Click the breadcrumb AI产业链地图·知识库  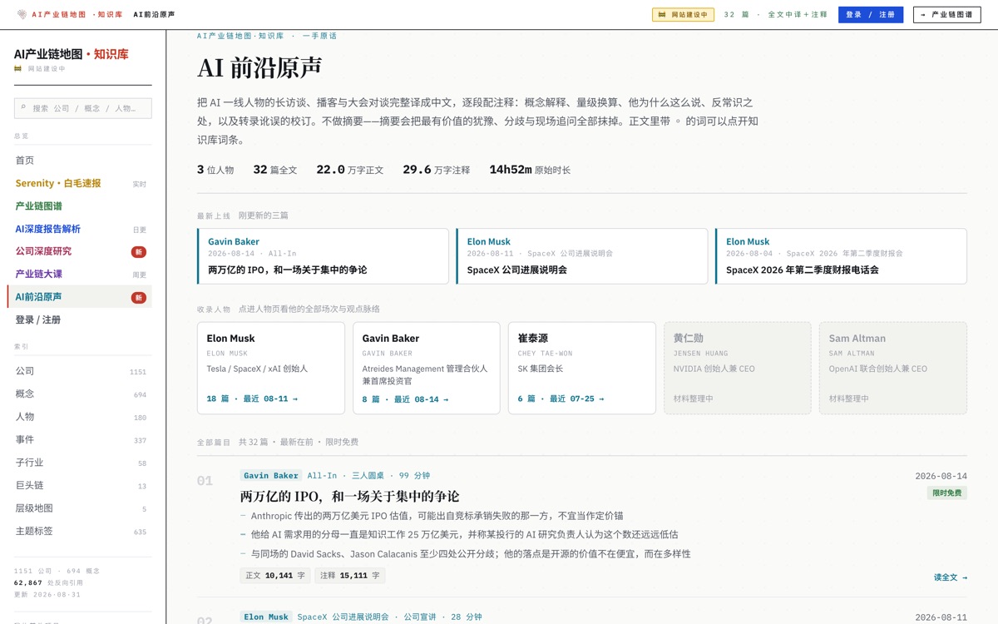(x=240, y=36)
